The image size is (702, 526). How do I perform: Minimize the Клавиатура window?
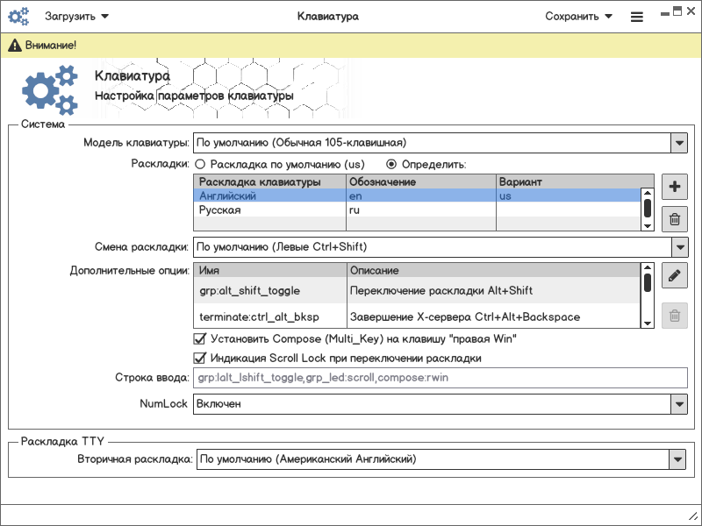pyautogui.click(x=663, y=12)
